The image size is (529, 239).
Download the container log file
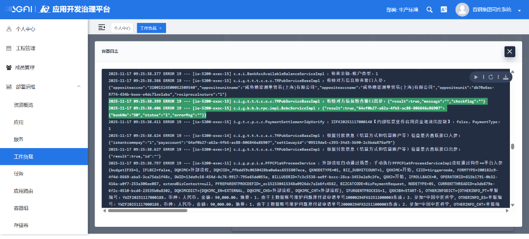(505, 77)
